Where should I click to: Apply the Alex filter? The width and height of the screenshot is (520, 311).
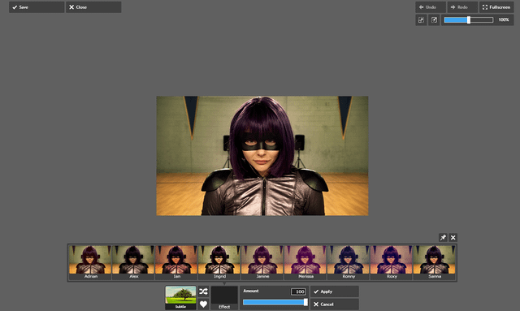click(133, 262)
